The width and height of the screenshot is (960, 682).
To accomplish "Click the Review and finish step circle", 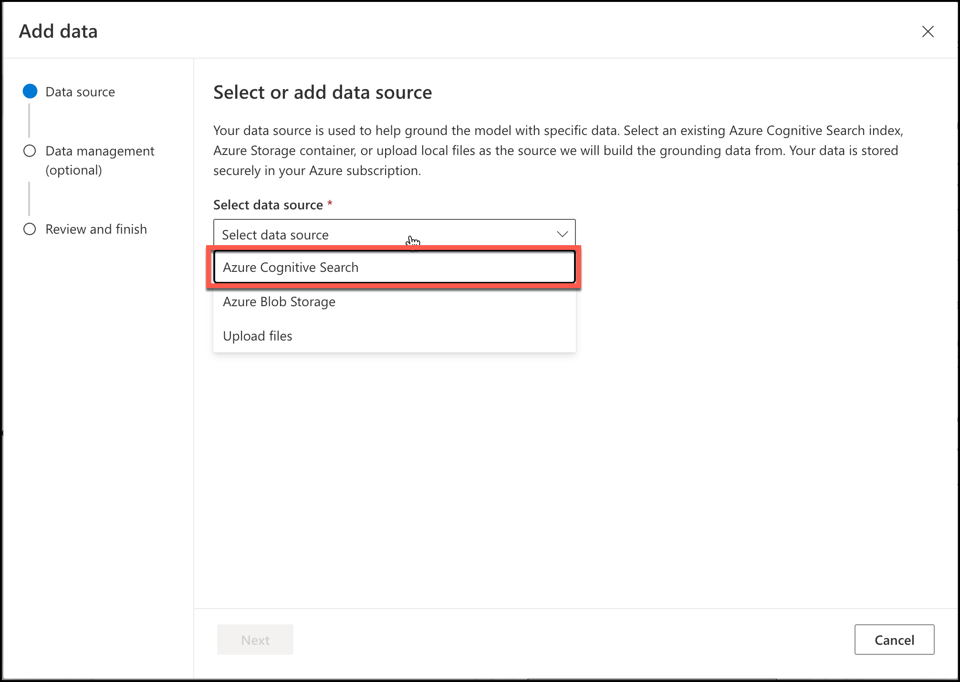I will pyautogui.click(x=30, y=229).
